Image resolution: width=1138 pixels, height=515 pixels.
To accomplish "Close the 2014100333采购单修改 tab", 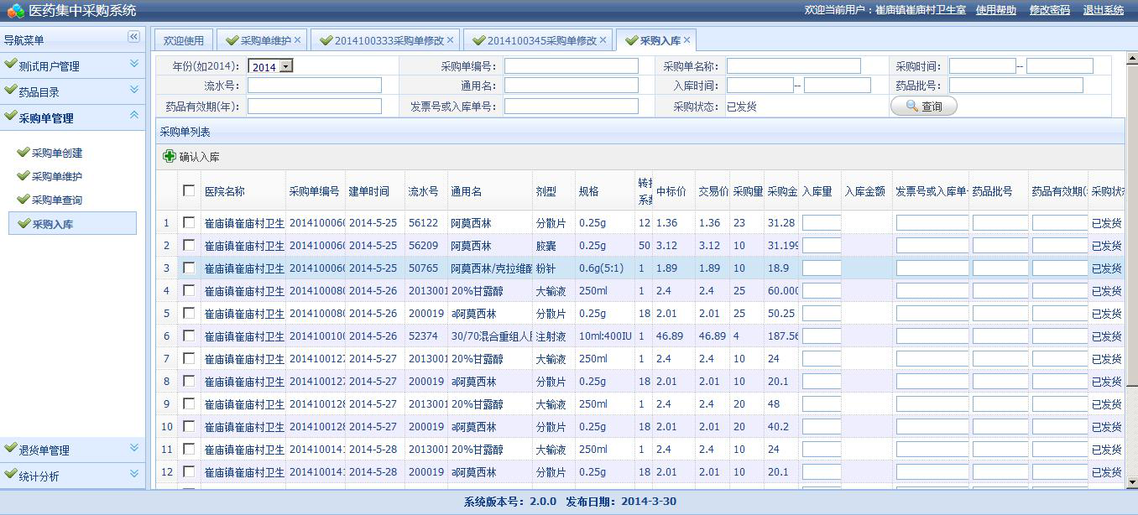I will click(x=450, y=39).
